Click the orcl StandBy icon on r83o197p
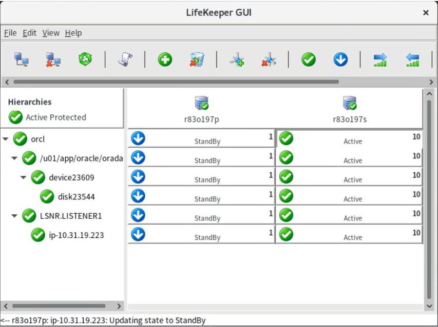 click(138, 138)
